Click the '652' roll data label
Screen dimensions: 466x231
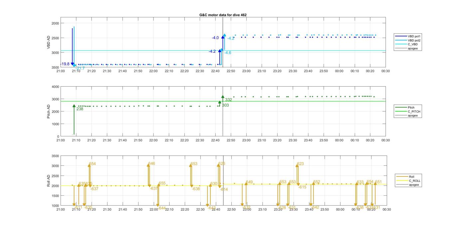point(317,182)
